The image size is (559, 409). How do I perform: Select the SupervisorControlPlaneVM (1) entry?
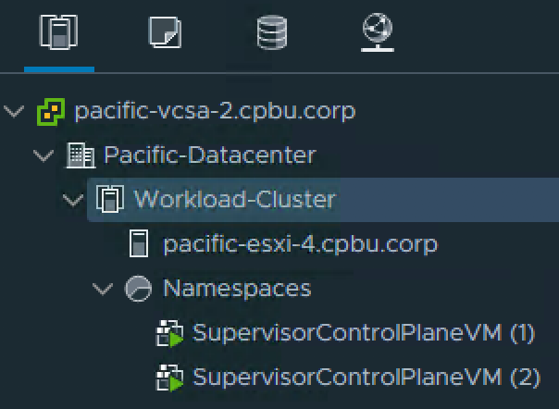(364, 333)
